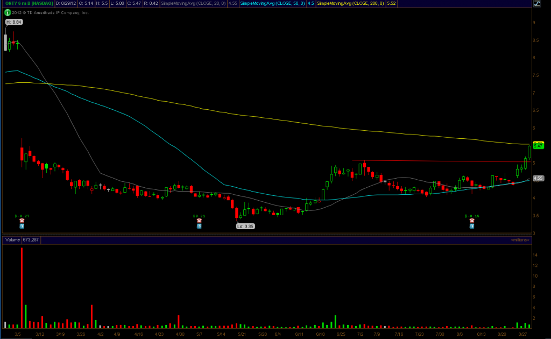Click the 7/16 date on the time axis
551x339 pixels.
(399, 334)
